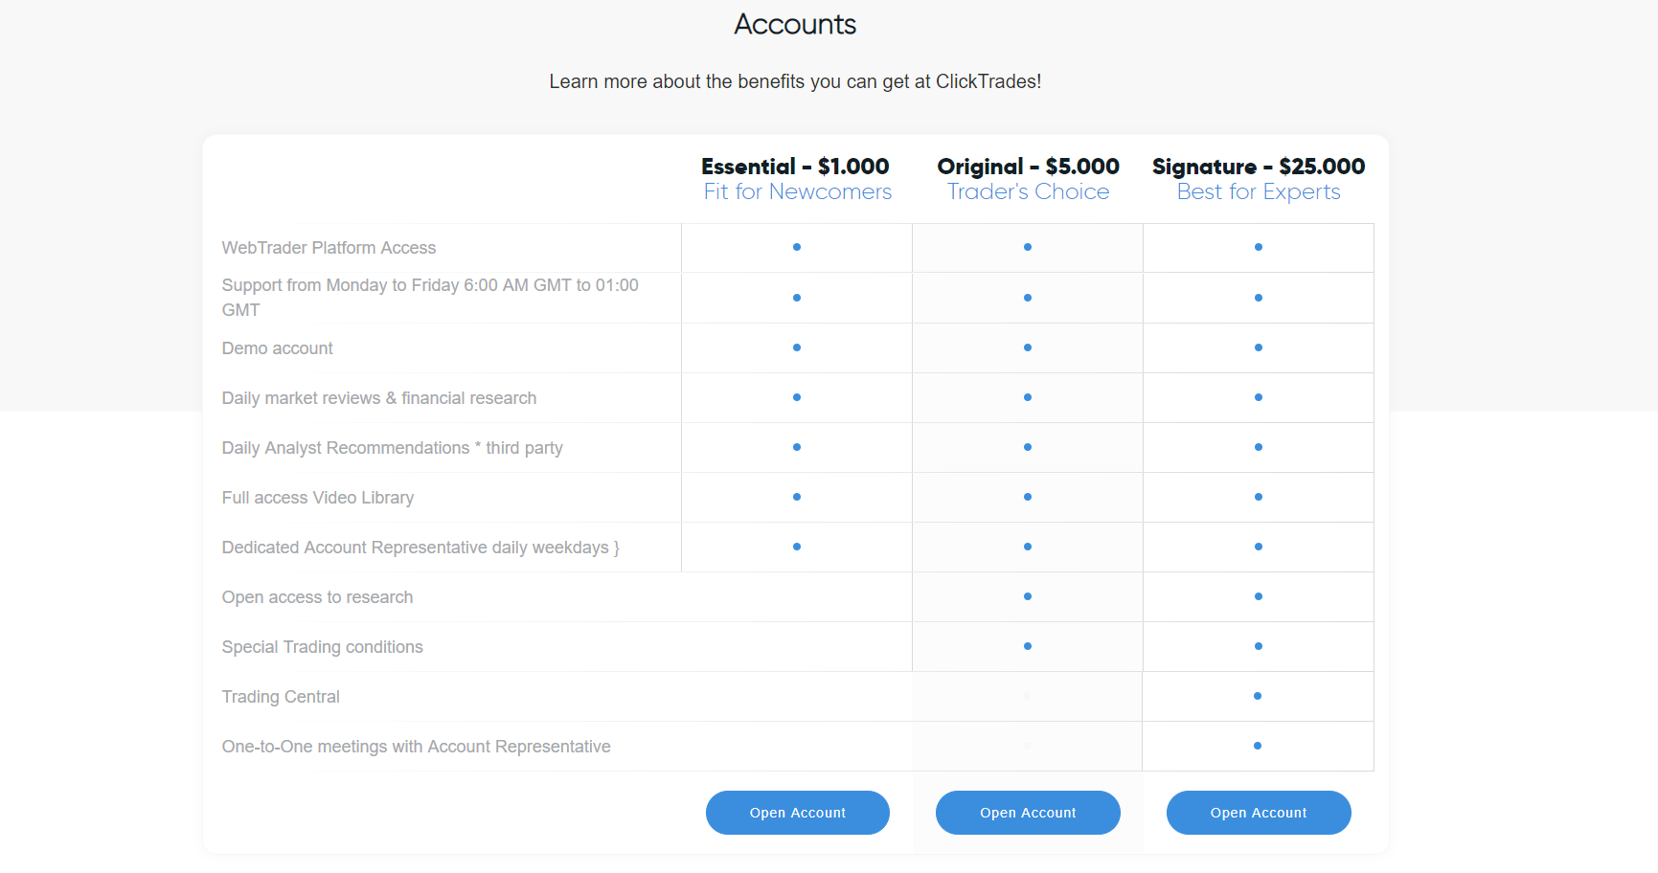Open Account under the Original plan
This screenshot has height=873, width=1658.
(x=1028, y=813)
